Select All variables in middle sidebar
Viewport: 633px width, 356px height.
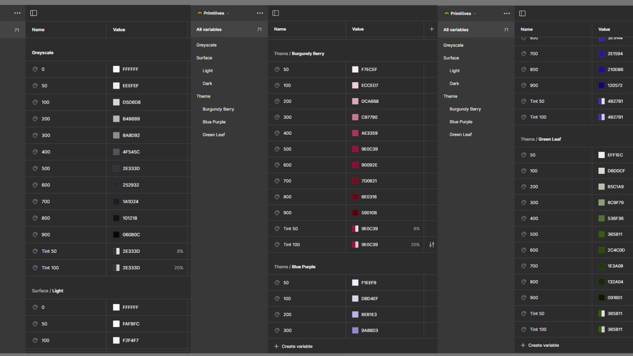click(x=229, y=29)
